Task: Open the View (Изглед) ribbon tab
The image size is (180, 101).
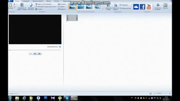Action: coord(56,1)
